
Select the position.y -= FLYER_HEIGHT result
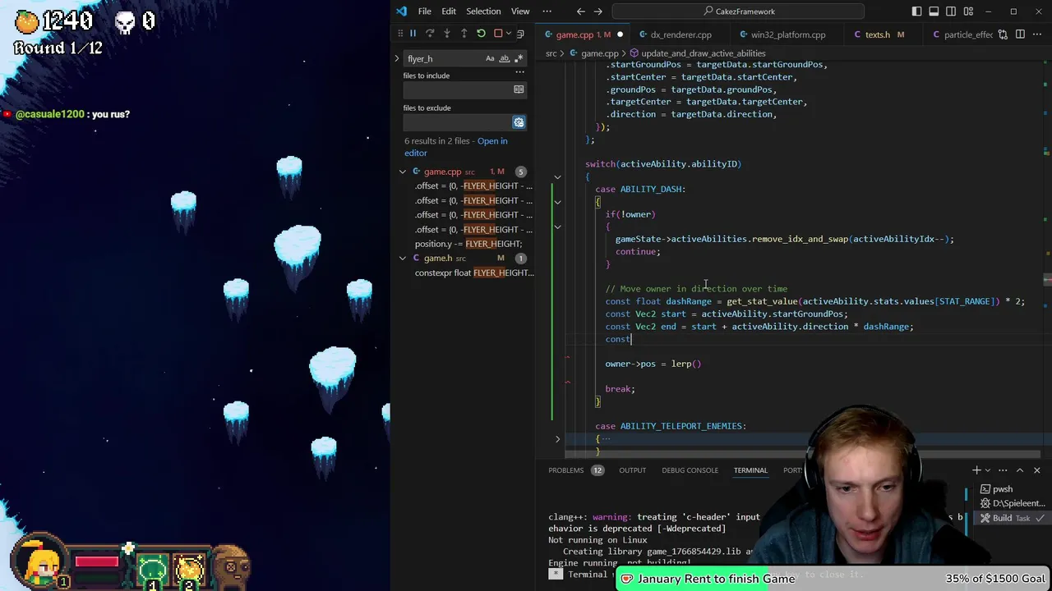click(x=468, y=244)
